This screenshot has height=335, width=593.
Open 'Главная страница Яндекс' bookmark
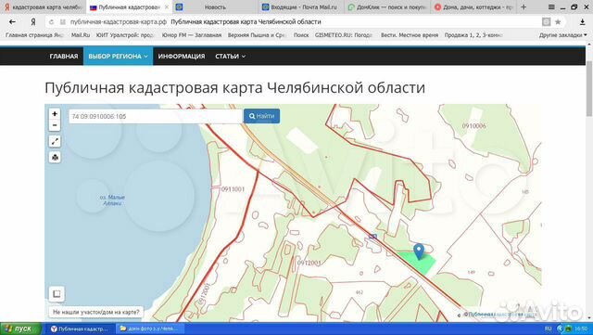pos(34,35)
